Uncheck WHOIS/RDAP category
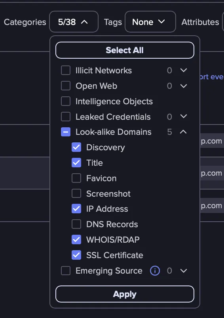Image resolution: width=224 pixels, height=318 pixels. pyautogui.click(x=76, y=239)
